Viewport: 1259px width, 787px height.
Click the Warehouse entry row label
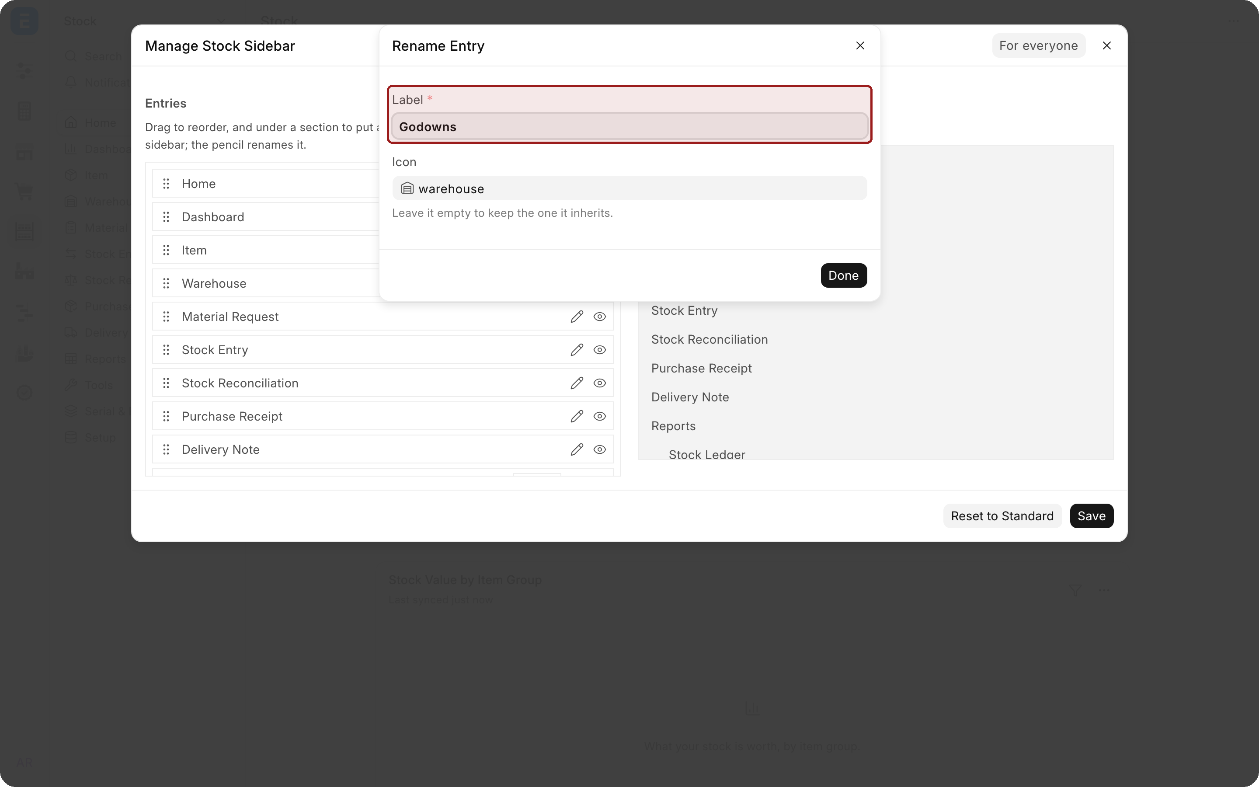(x=214, y=284)
